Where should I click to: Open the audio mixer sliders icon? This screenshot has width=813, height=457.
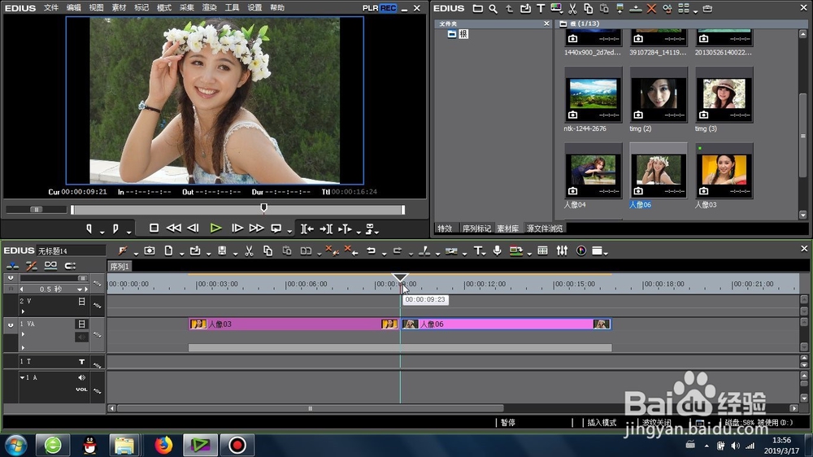[x=562, y=251]
